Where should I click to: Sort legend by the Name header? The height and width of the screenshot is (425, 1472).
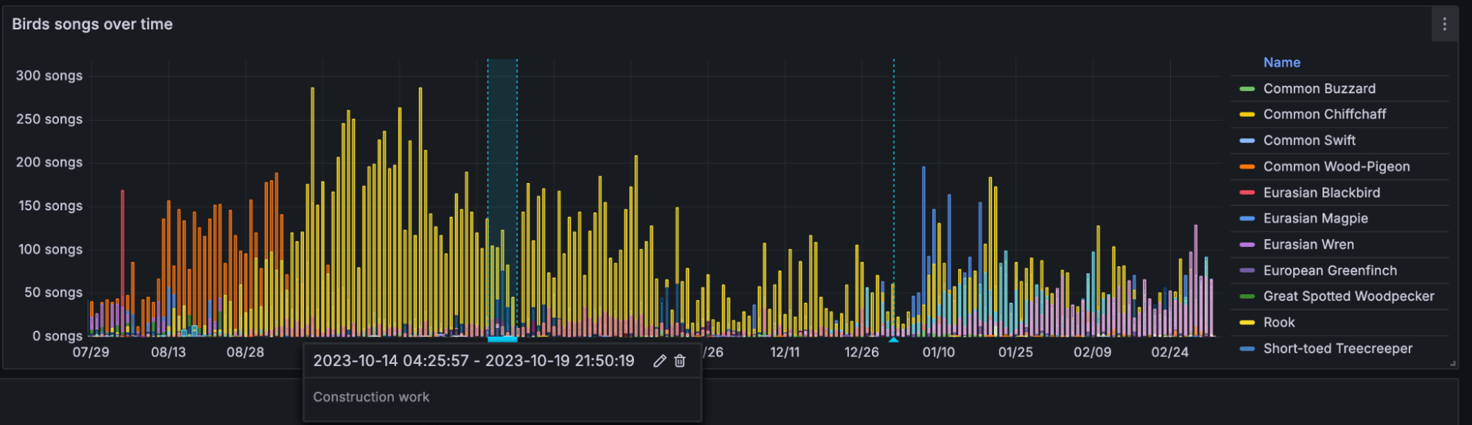click(1281, 63)
